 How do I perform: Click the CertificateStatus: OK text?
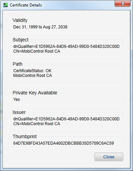tap(32, 71)
